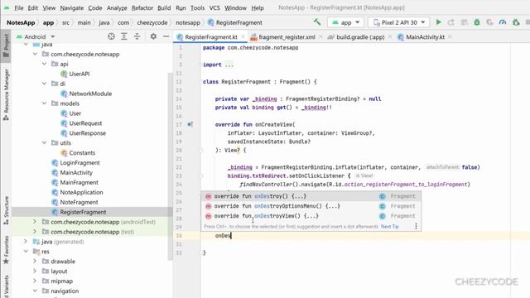Open the app run configuration dropdown
Screen dimensions: 530x298
click(345, 22)
